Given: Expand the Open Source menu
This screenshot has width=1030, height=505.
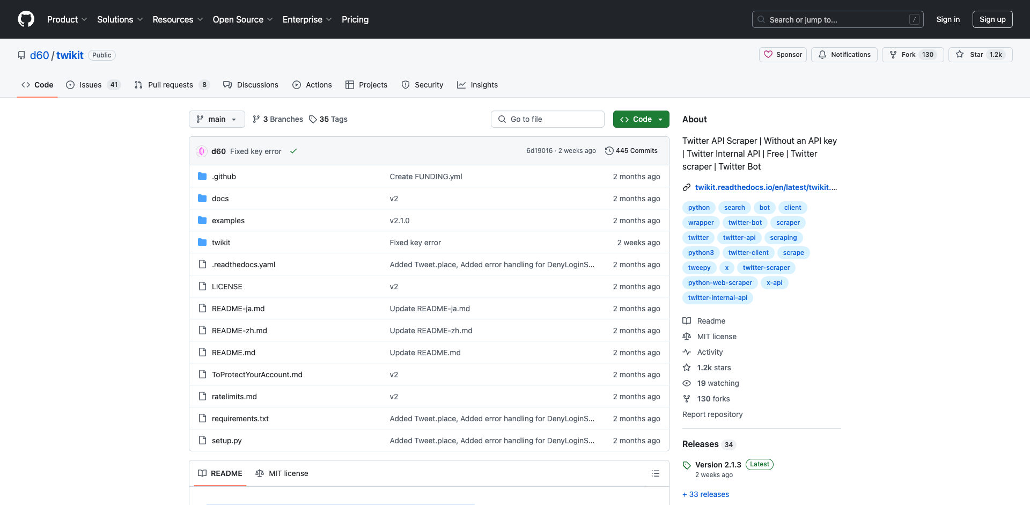Looking at the screenshot, I should point(243,19).
